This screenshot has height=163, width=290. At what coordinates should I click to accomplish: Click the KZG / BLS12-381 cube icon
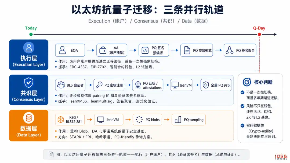[x=61, y=120]
